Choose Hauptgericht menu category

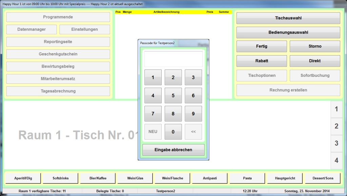pos(285,178)
